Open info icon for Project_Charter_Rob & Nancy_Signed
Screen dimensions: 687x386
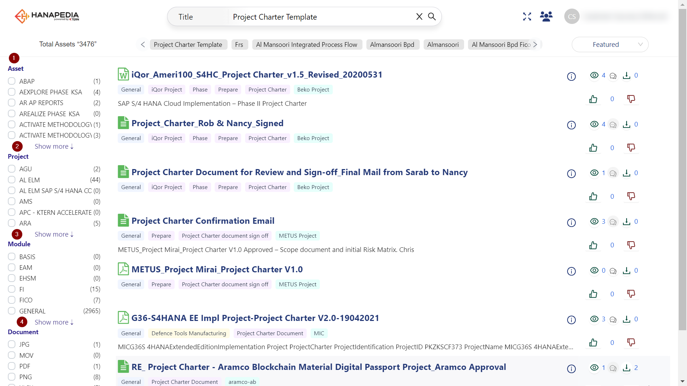571,125
